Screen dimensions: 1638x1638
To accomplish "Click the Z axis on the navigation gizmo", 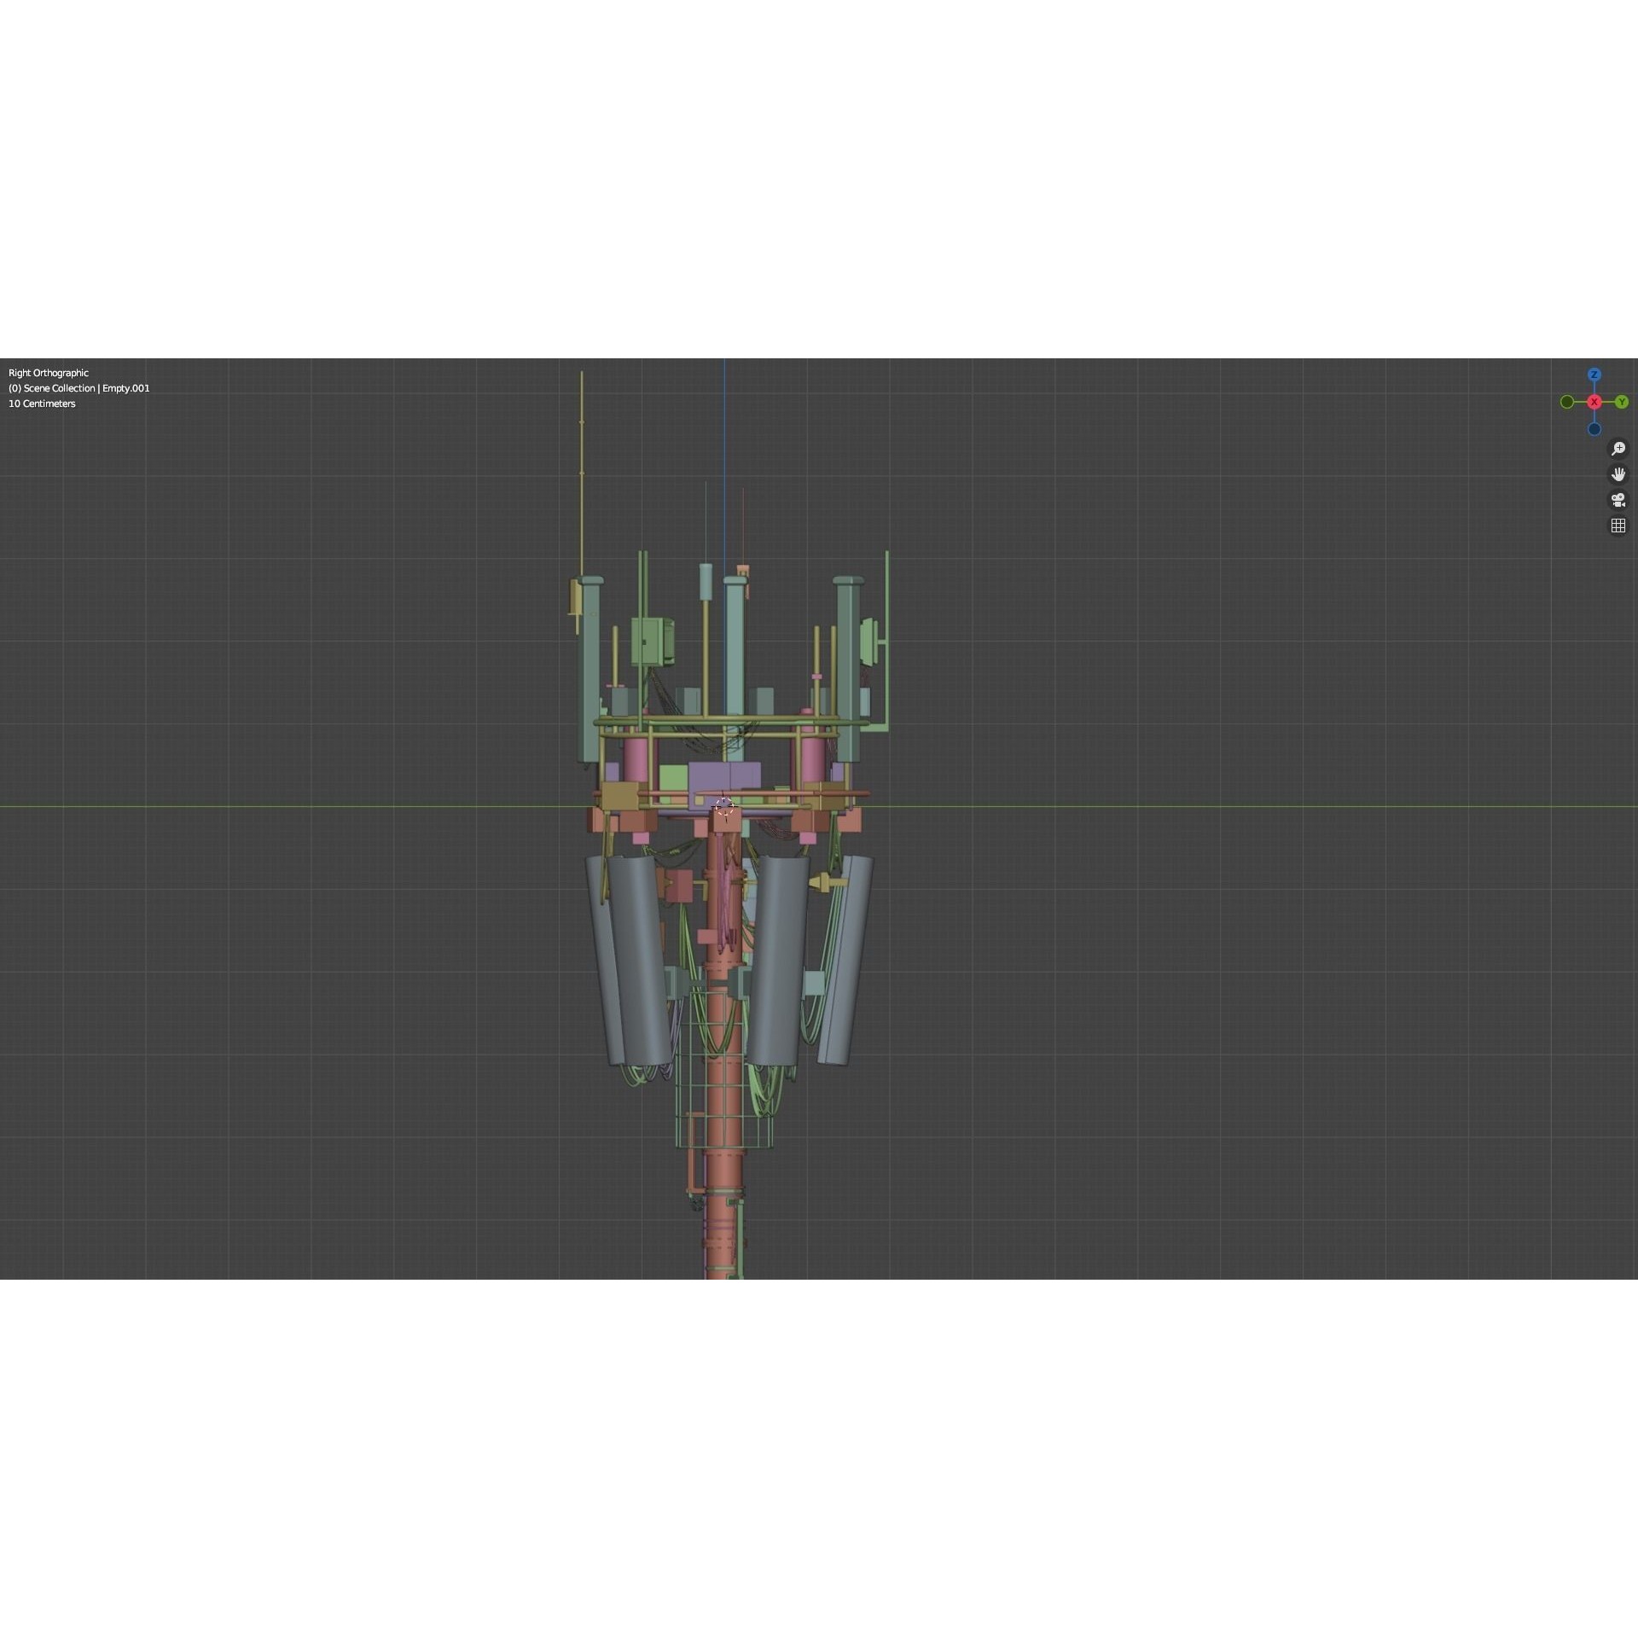I will pyautogui.click(x=1594, y=374).
